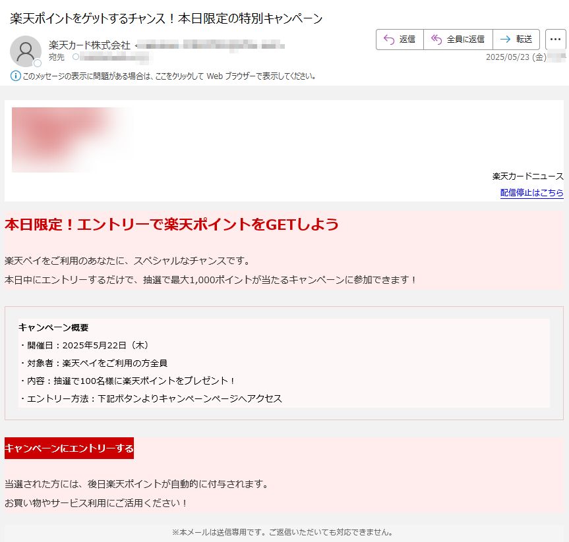The image size is (569, 542).
Task: Click the キャンペーン概要 heading
Action: (53, 327)
